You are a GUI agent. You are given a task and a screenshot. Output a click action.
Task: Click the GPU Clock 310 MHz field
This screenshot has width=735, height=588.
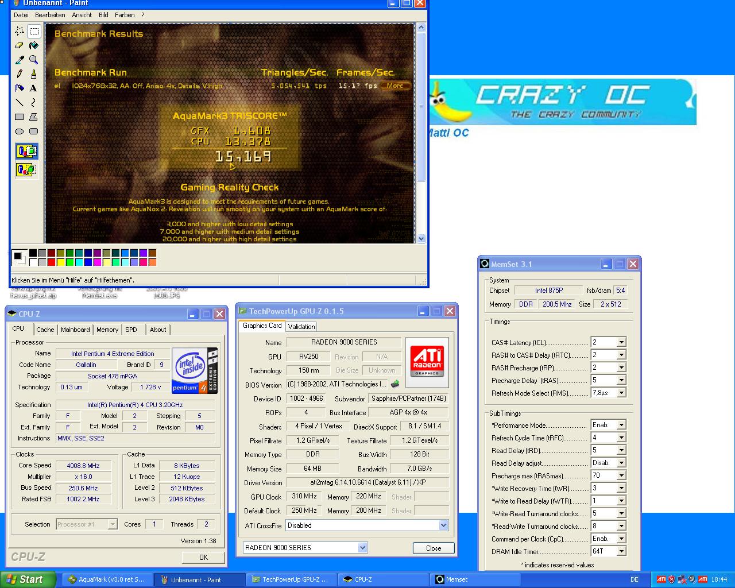(x=304, y=496)
